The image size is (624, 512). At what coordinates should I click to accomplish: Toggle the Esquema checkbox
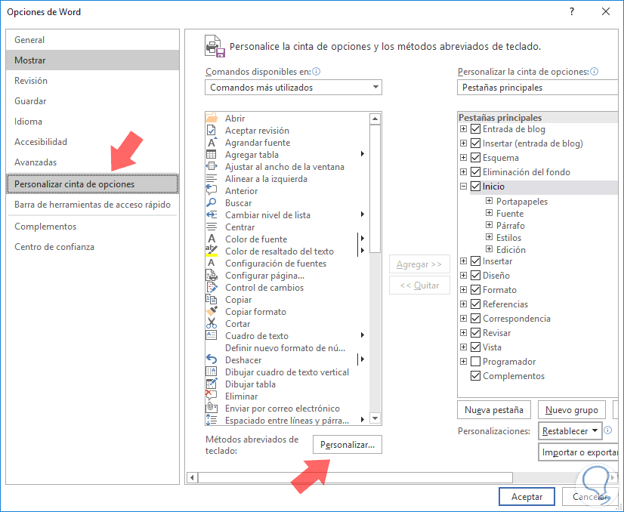click(x=476, y=158)
